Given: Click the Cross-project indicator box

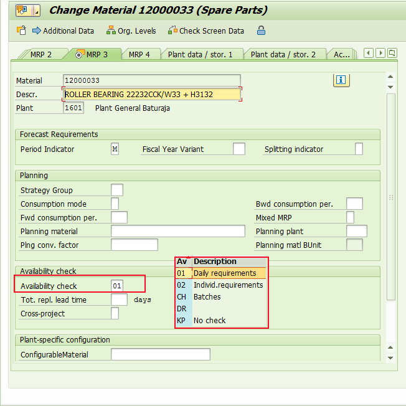Looking at the screenshot, I should click(x=115, y=314).
